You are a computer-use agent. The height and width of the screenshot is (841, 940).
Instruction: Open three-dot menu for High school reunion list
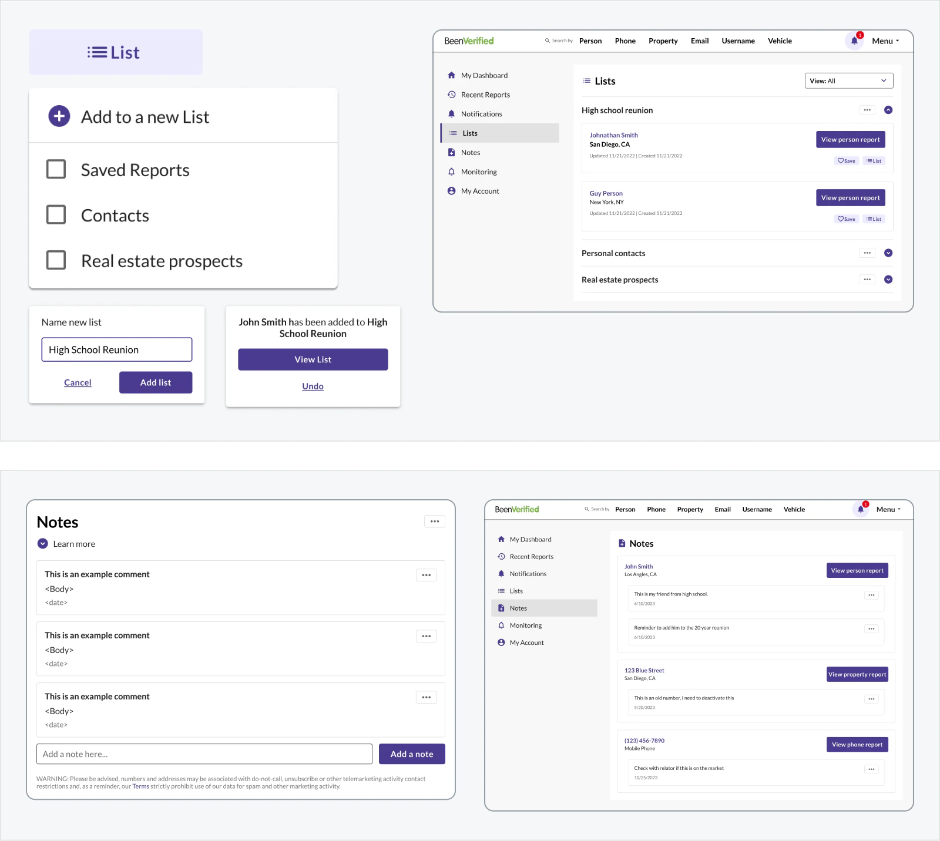[x=867, y=110]
